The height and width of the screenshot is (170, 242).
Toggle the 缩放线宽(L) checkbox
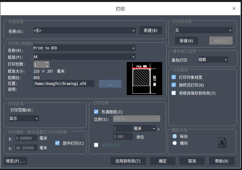coord(96,145)
